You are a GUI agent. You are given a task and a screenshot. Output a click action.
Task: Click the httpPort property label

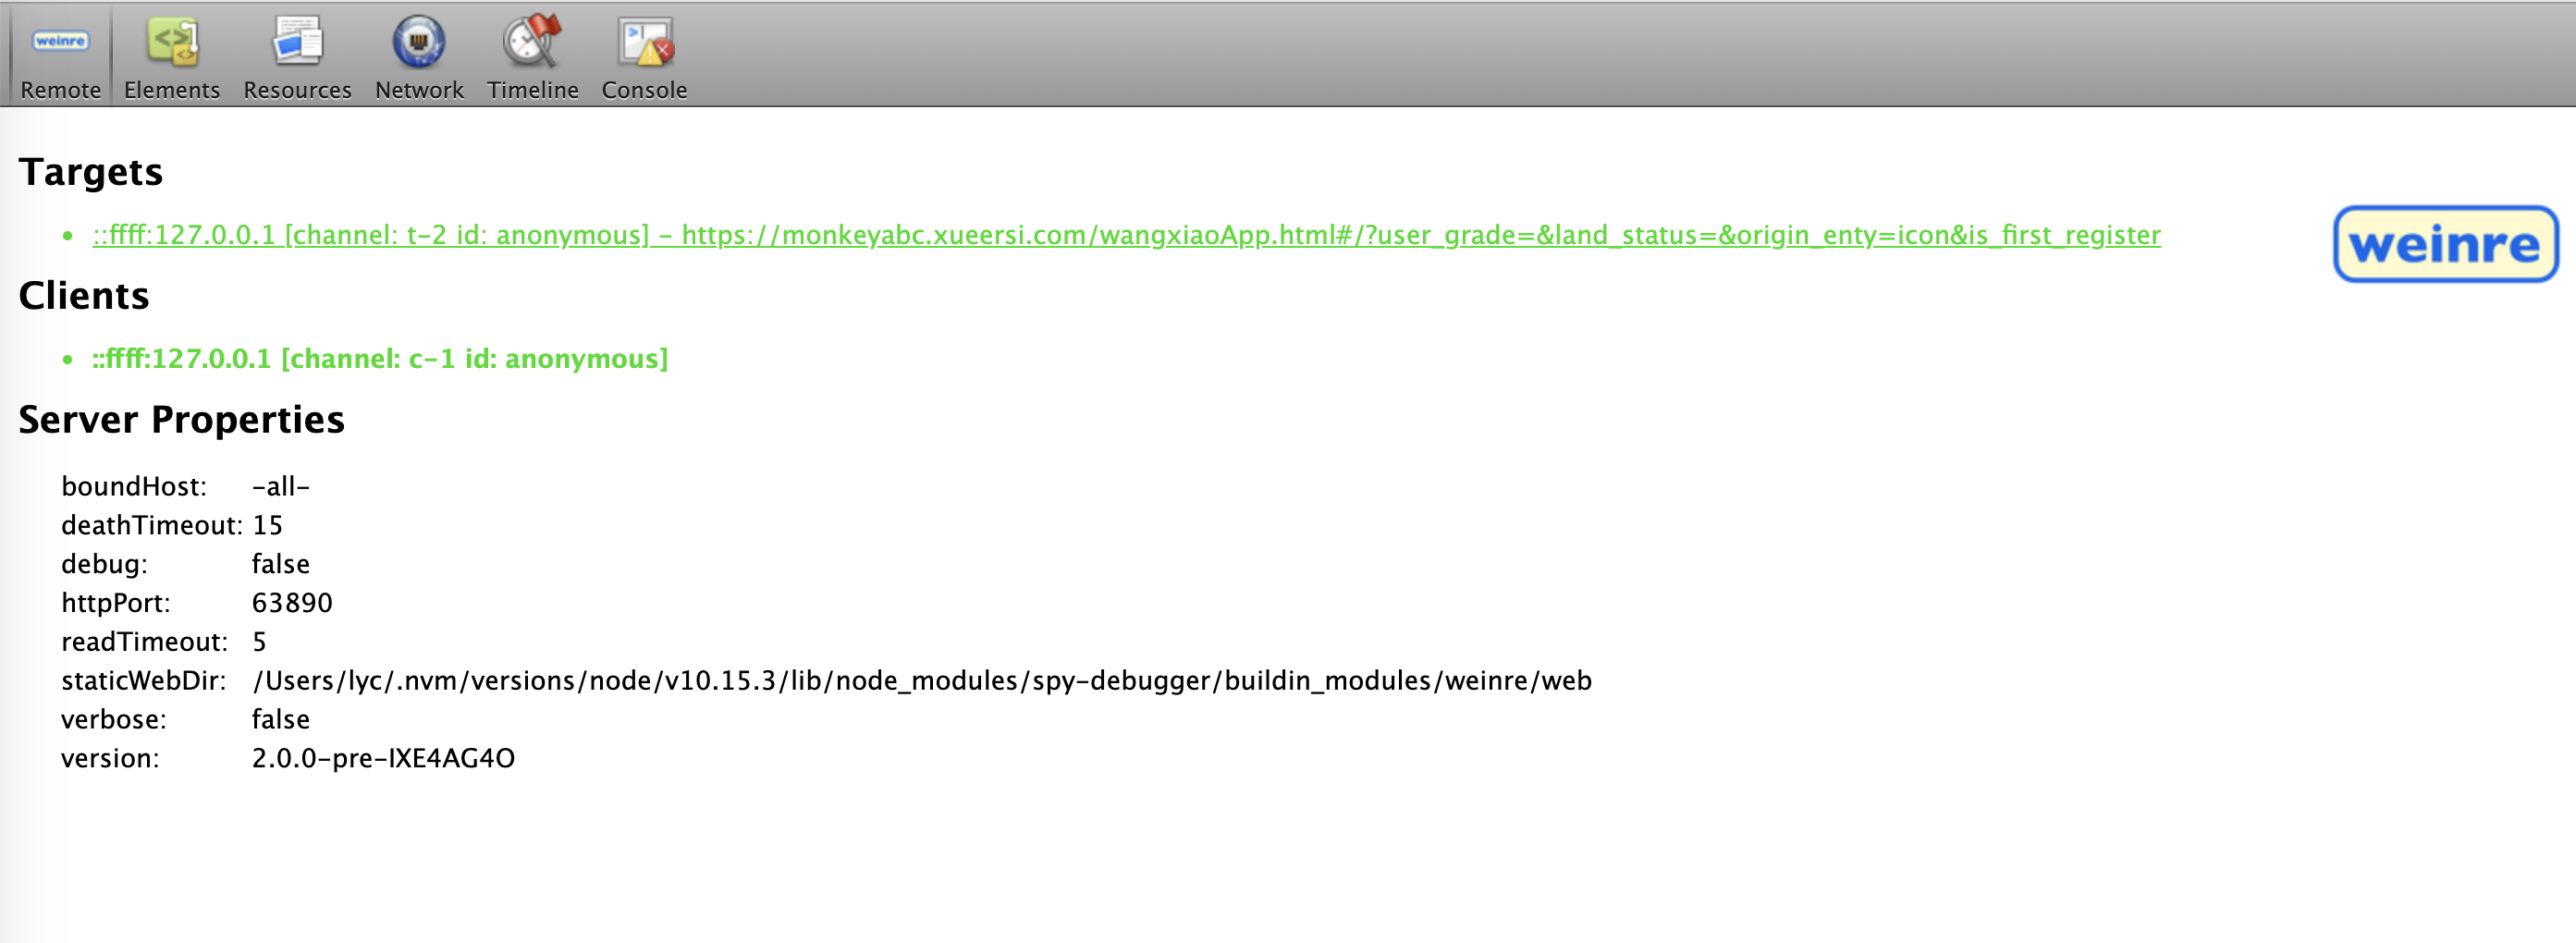tap(116, 603)
